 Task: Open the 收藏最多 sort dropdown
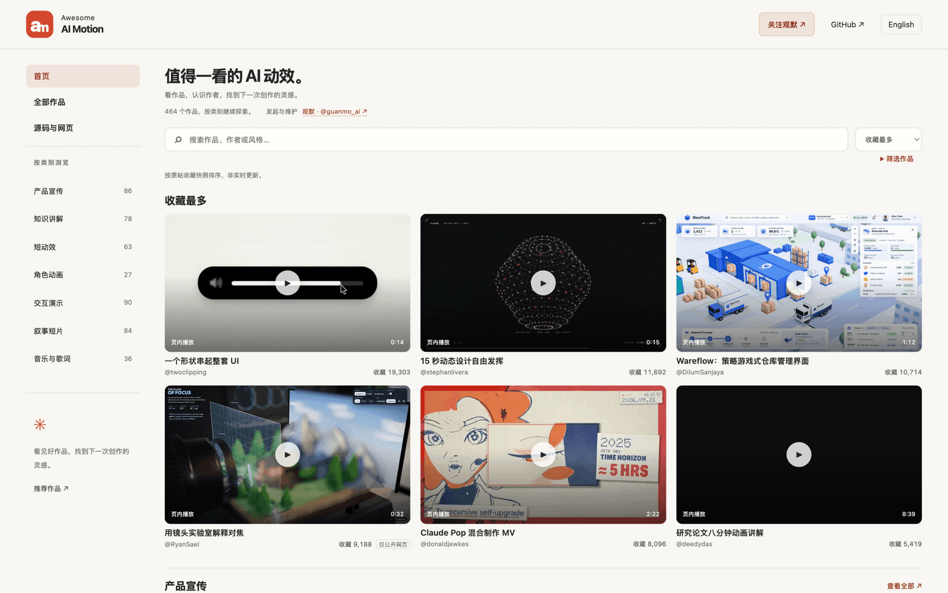889,139
